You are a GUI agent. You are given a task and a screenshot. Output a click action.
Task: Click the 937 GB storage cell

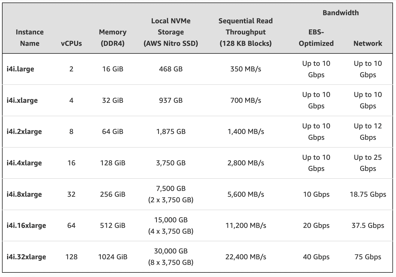[171, 100]
